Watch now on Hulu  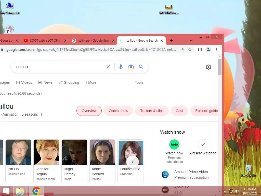[x=174, y=151]
